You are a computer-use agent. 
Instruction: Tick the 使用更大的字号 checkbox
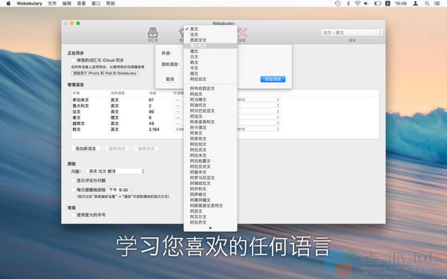pos(73,215)
